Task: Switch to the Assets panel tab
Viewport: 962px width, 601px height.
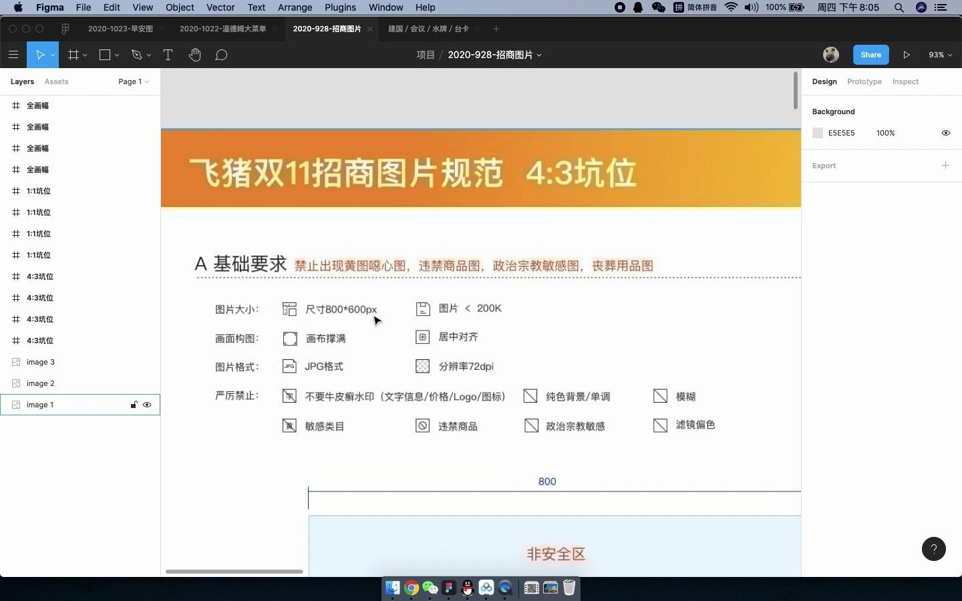Action: pyautogui.click(x=56, y=81)
